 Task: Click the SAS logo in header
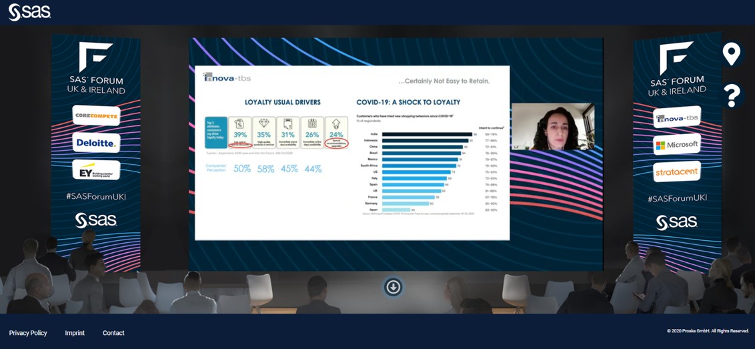pyautogui.click(x=29, y=11)
